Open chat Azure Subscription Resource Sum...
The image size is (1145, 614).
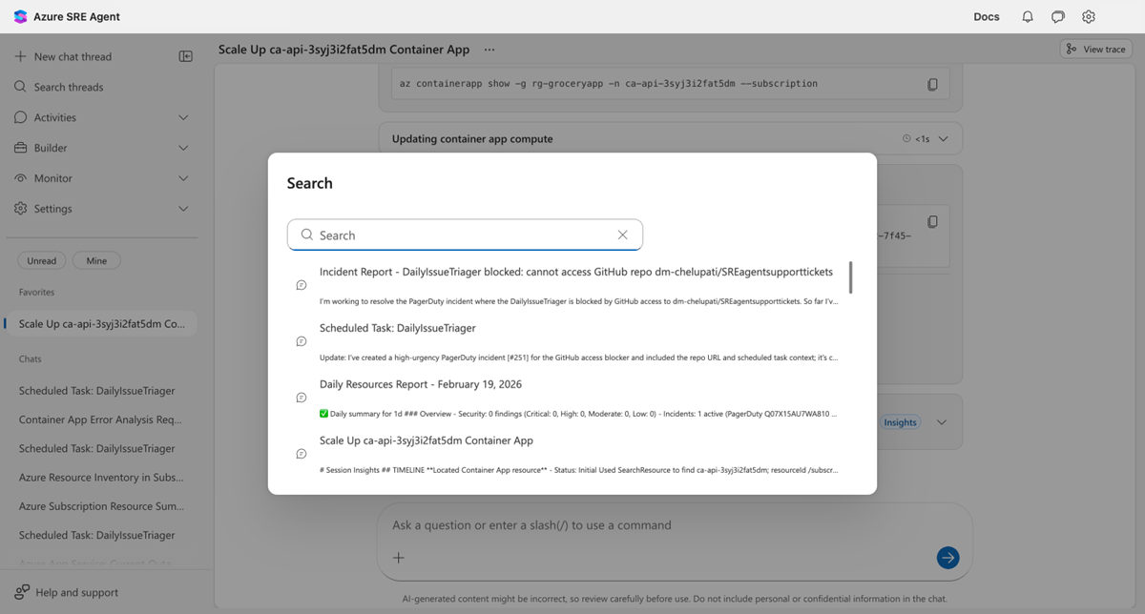pos(100,506)
